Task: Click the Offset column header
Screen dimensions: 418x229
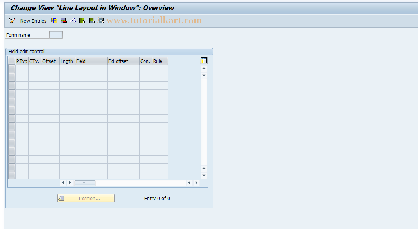Action: pos(50,61)
